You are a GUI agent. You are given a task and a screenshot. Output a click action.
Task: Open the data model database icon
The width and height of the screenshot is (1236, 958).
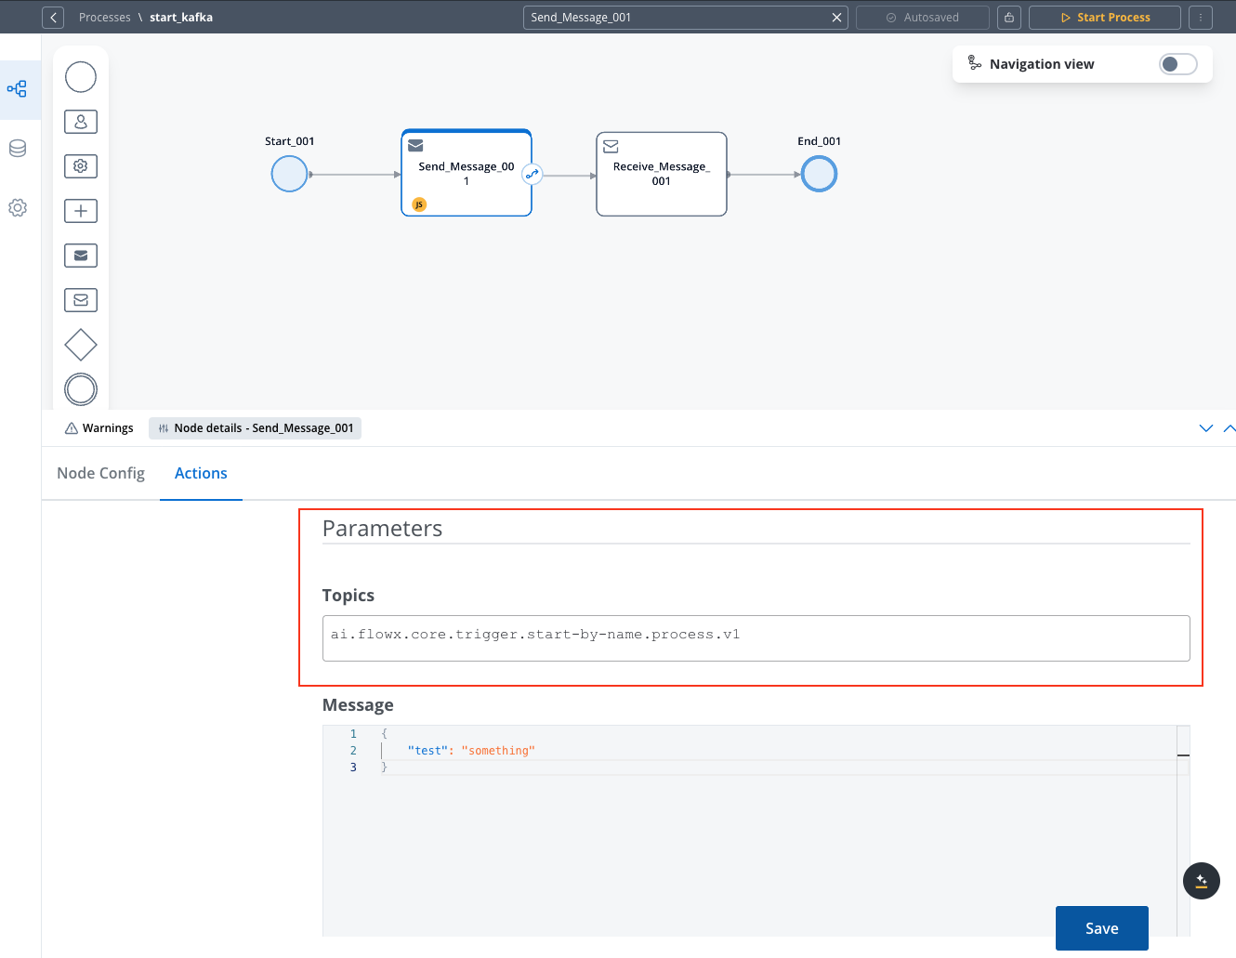(x=17, y=149)
